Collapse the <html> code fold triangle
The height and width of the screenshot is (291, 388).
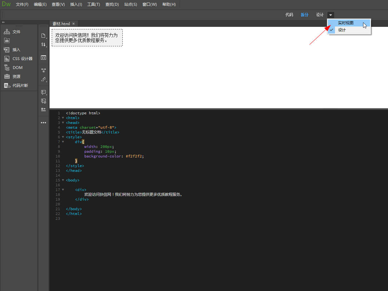click(63, 118)
